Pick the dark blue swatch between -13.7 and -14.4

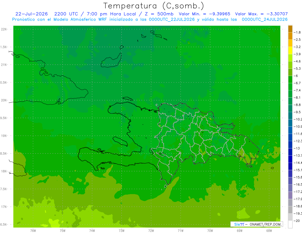point(290,159)
